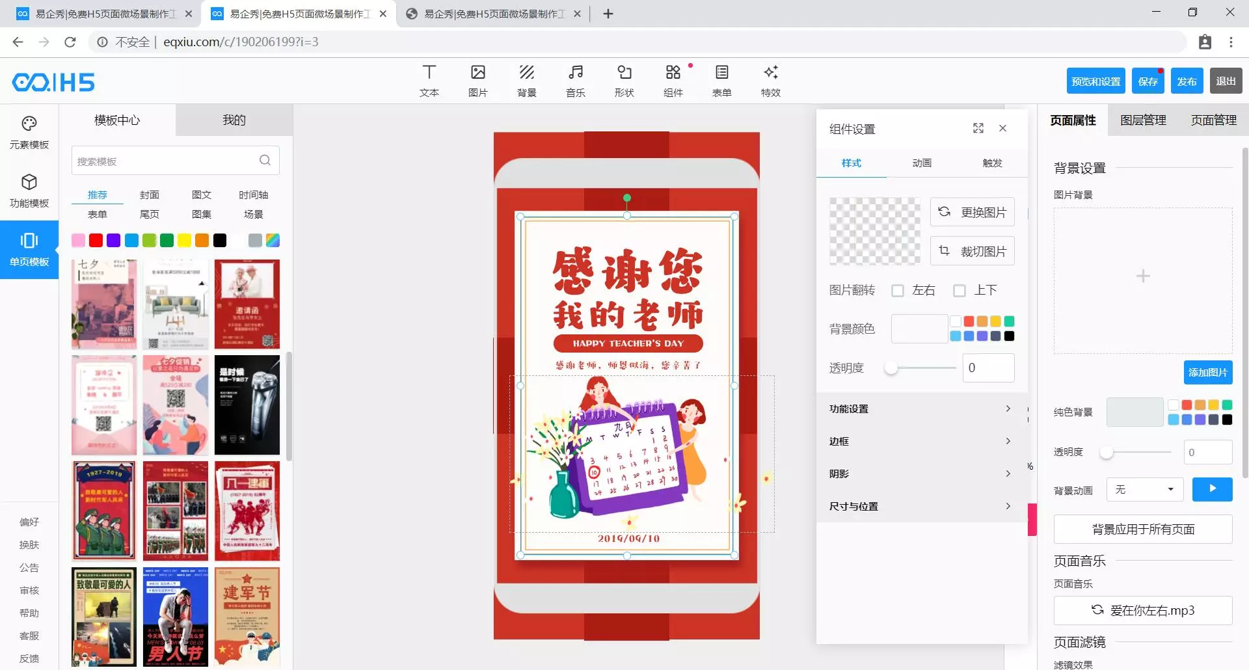Reload the browser page

pyautogui.click(x=70, y=42)
